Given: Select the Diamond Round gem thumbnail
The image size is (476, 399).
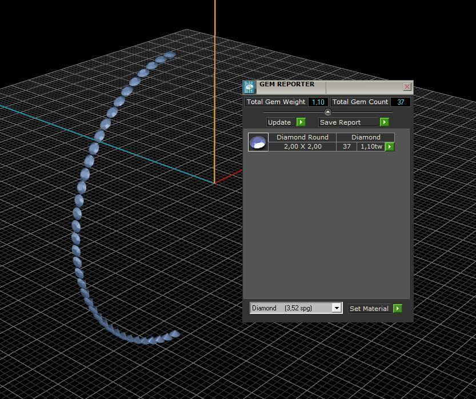Looking at the screenshot, I should pyautogui.click(x=258, y=142).
